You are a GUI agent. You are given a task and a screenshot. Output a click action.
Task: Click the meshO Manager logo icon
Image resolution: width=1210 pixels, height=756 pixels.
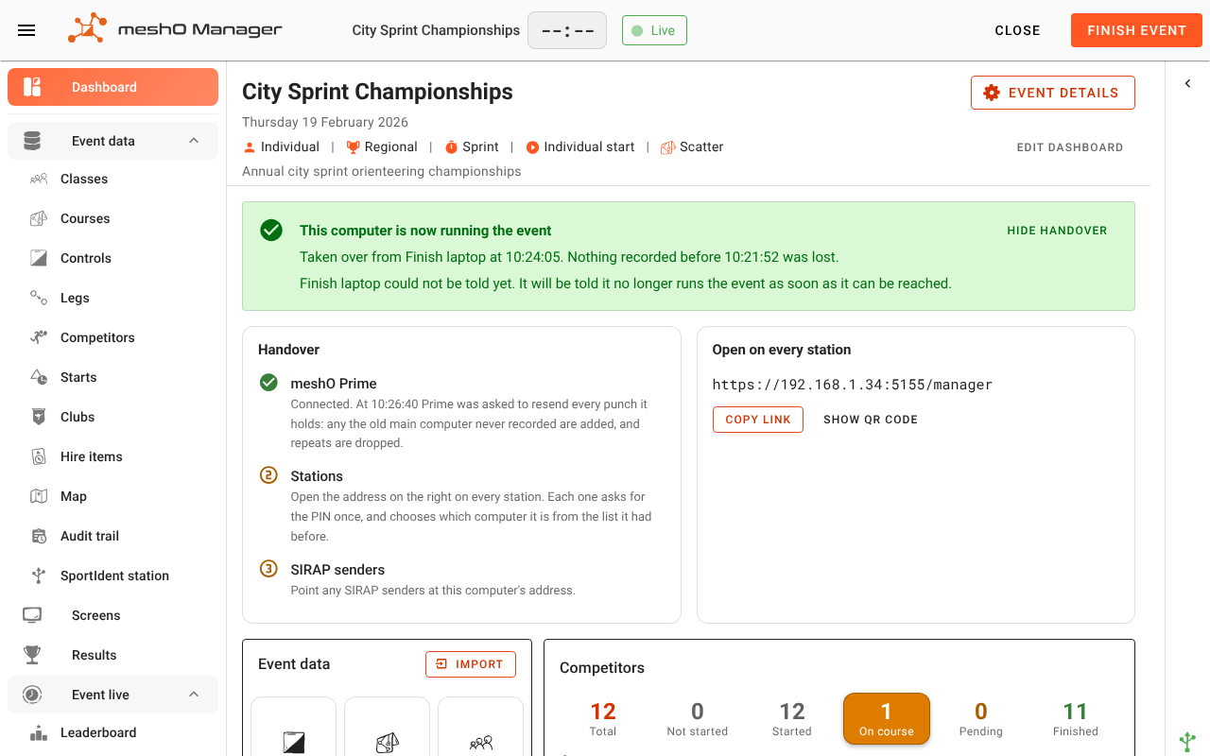(x=87, y=29)
